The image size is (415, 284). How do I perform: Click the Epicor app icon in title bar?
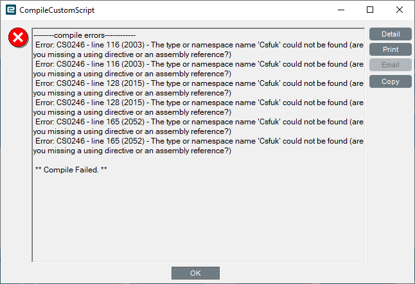click(x=11, y=10)
